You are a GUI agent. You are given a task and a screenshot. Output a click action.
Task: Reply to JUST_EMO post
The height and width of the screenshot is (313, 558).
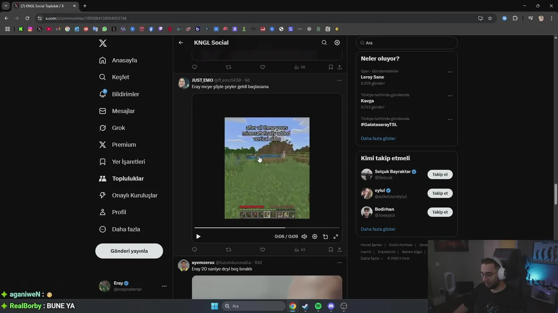point(194,250)
